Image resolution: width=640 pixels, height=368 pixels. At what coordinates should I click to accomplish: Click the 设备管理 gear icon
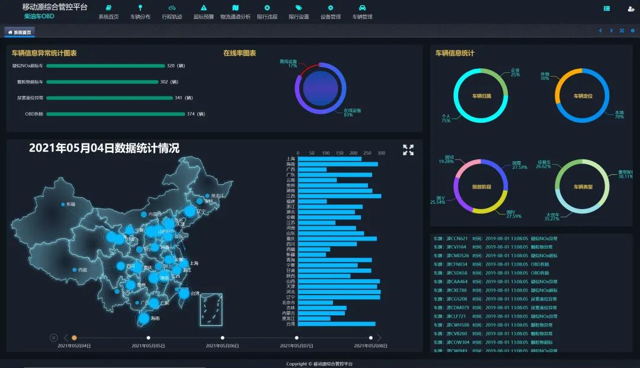331,8
